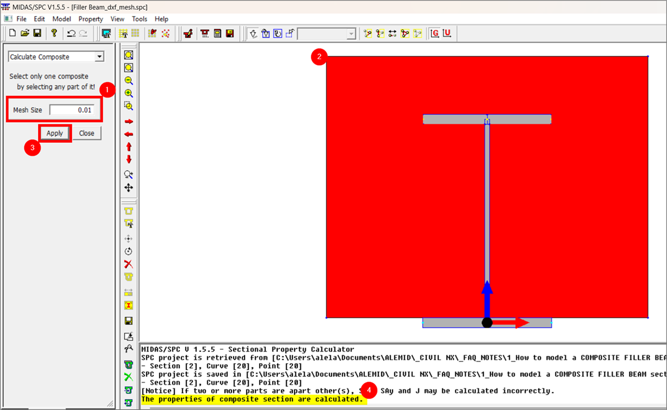Click the Close button in left panel
Viewport: 667px width, 410px height.
87,133
